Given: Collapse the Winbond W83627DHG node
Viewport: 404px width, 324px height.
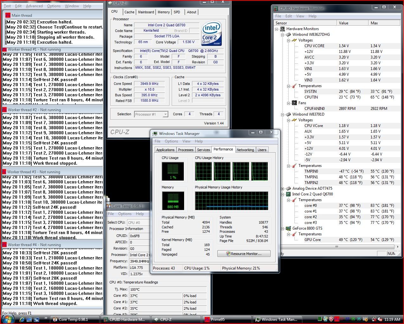Looking at the screenshot, I should [x=282, y=35].
